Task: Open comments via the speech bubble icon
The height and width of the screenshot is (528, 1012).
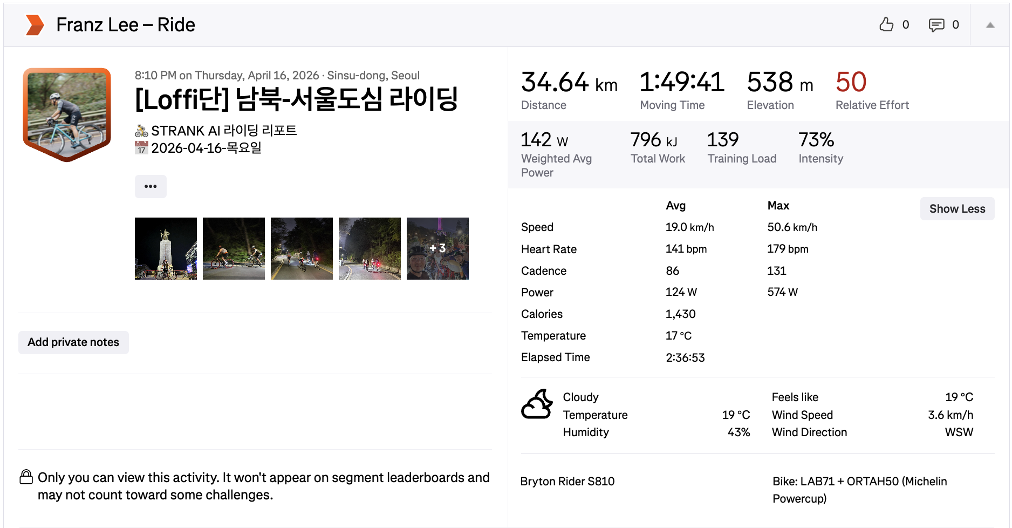Action: coord(936,25)
